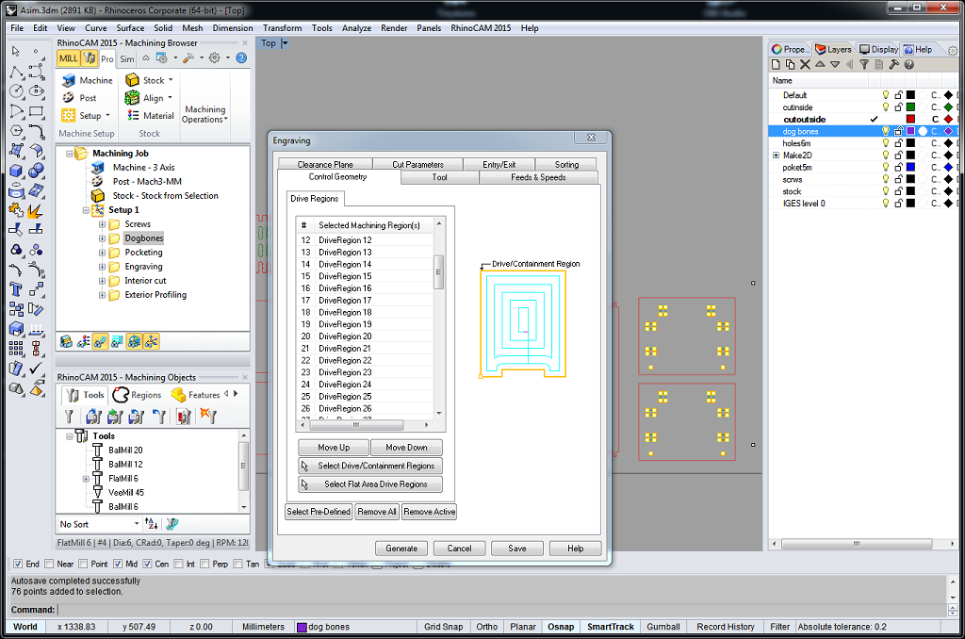
Task: Click the Move Up button
Action: click(x=334, y=448)
